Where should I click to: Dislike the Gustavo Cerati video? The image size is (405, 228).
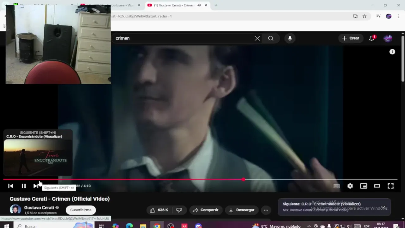[179, 210]
